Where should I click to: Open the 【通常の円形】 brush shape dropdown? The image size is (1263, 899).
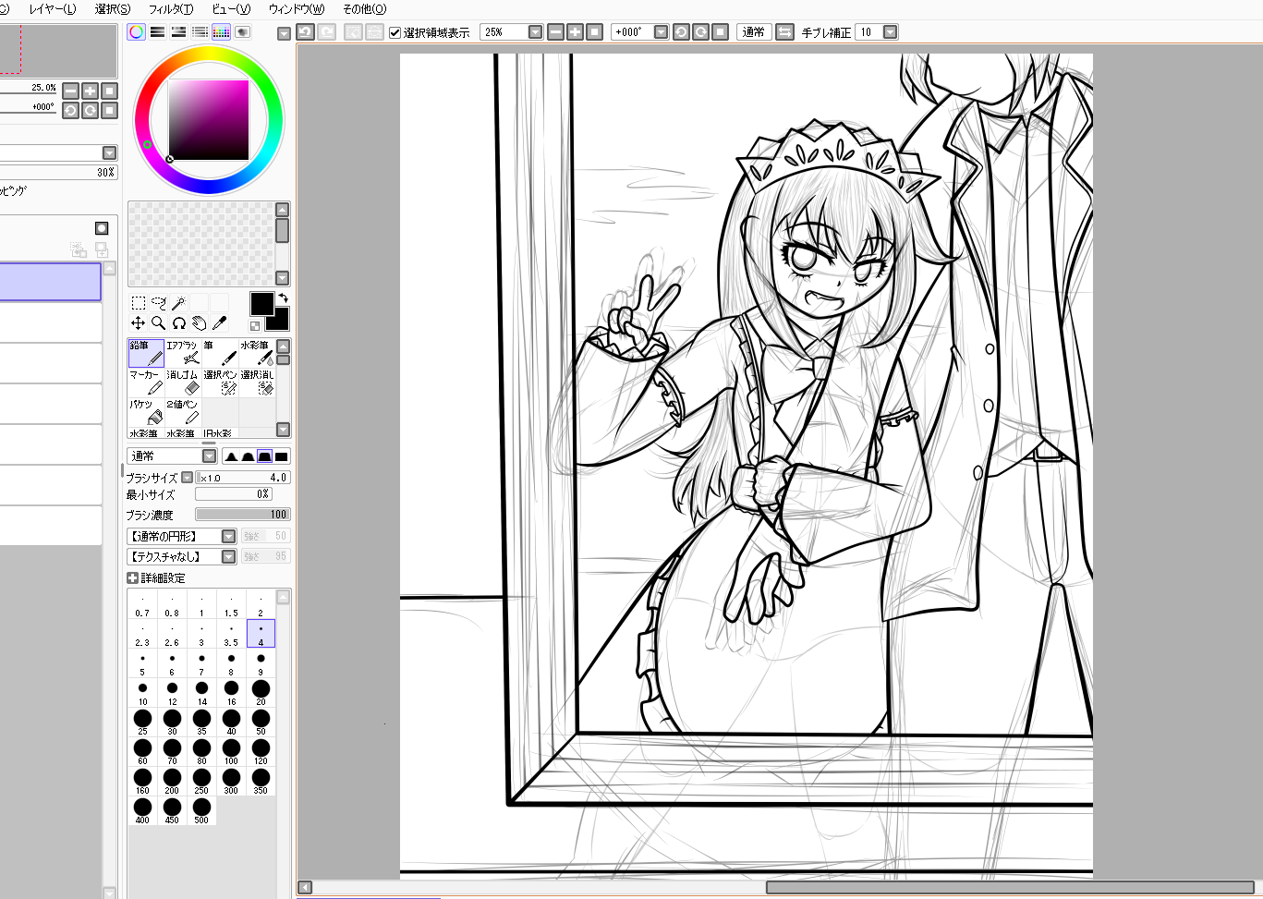coord(228,537)
